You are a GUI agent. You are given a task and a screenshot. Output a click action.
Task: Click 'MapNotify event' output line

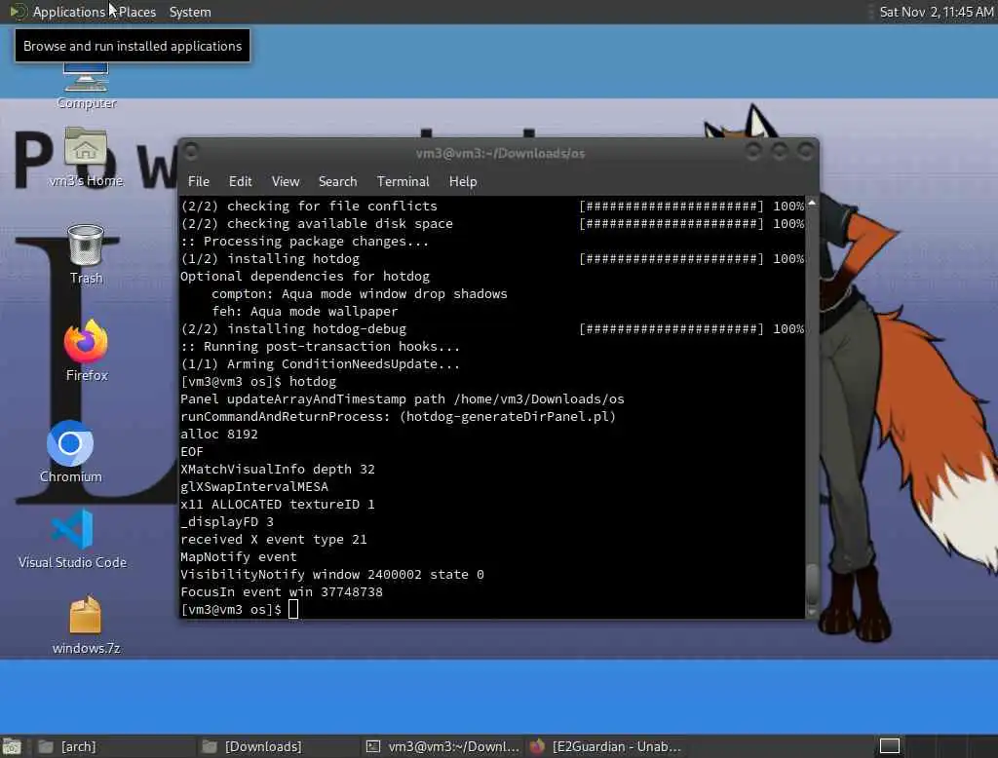click(238, 557)
